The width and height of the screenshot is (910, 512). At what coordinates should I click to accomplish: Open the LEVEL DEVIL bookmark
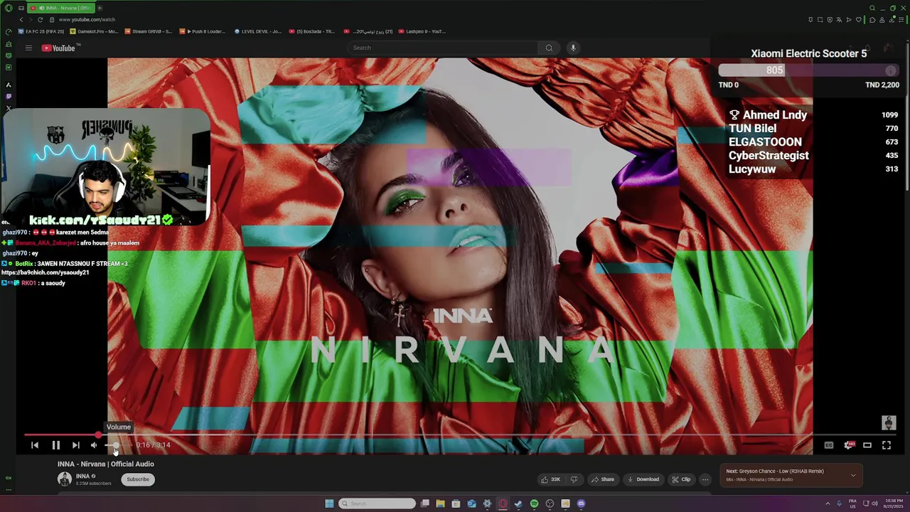(x=258, y=31)
